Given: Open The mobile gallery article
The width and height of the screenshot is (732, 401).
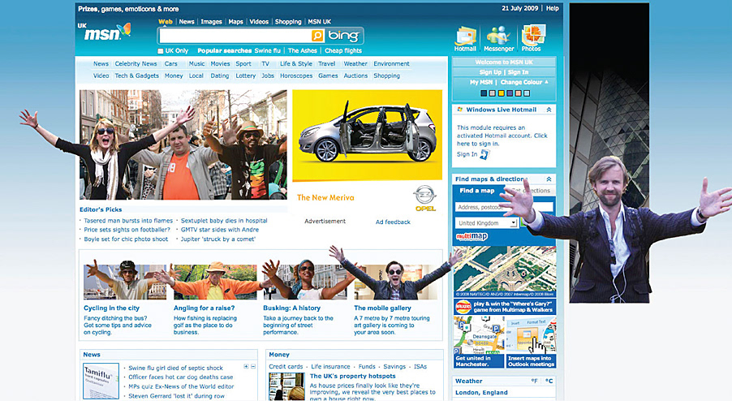Looking at the screenshot, I should (x=382, y=308).
